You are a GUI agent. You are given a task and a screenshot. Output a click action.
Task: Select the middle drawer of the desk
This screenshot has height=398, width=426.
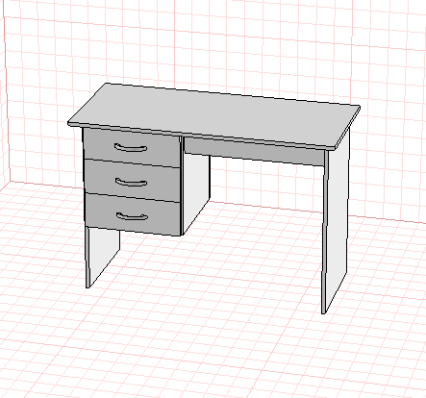[132, 181]
